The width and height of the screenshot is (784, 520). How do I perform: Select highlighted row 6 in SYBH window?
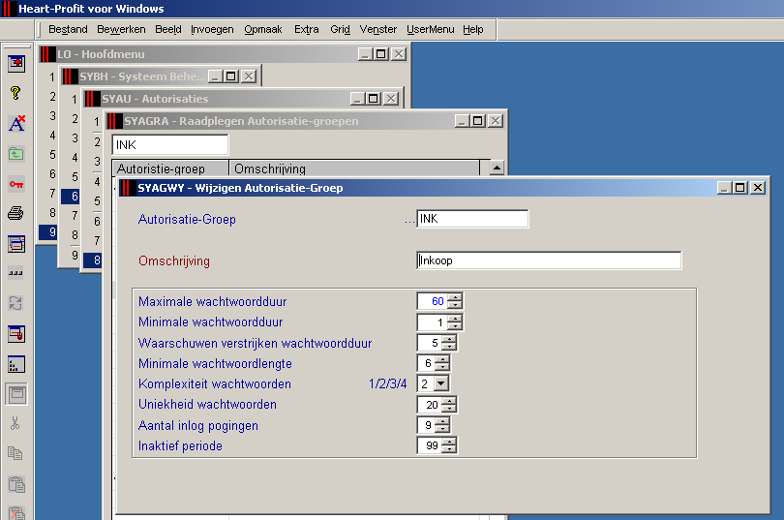(70, 197)
